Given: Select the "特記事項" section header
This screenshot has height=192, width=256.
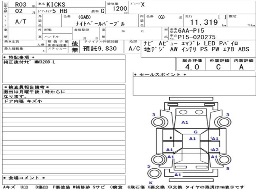Looking at the screenshot, I should 19,57.
